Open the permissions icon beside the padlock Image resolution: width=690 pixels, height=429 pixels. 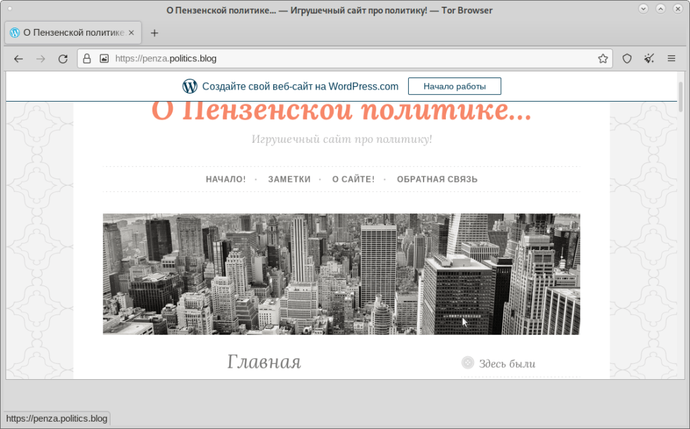click(104, 59)
